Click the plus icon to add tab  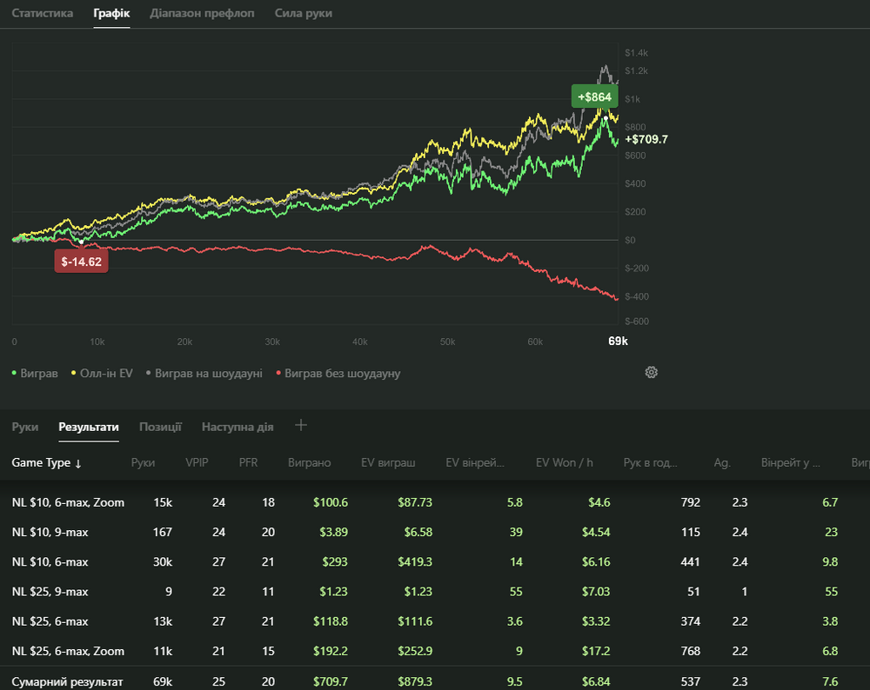pos(301,425)
